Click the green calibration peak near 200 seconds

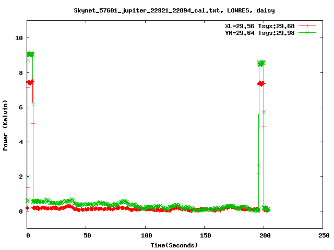click(261, 63)
